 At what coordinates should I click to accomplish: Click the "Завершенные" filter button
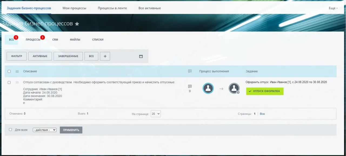[68, 56]
